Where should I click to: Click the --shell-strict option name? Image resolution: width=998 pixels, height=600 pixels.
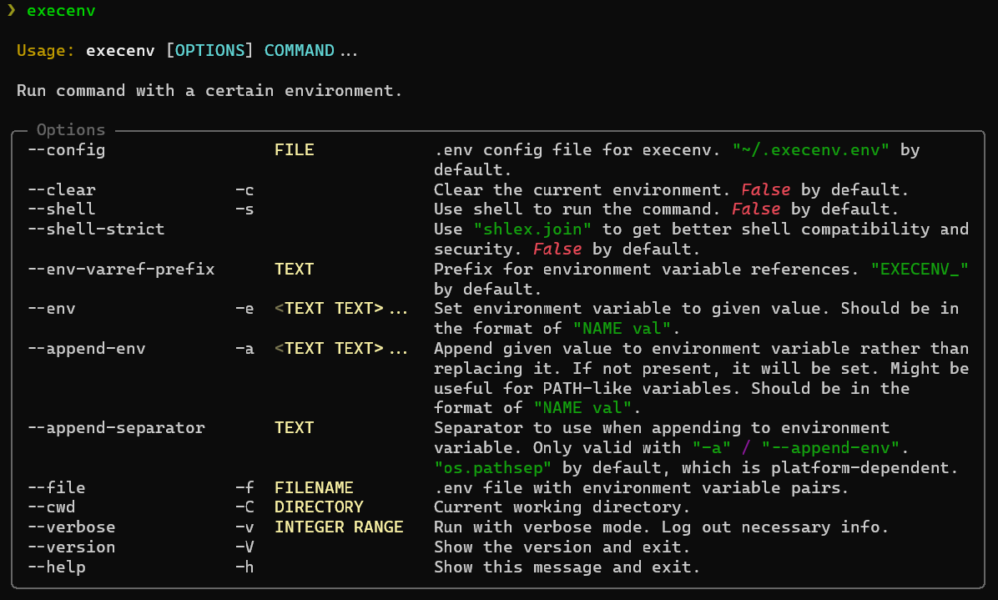tap(96, 229)
